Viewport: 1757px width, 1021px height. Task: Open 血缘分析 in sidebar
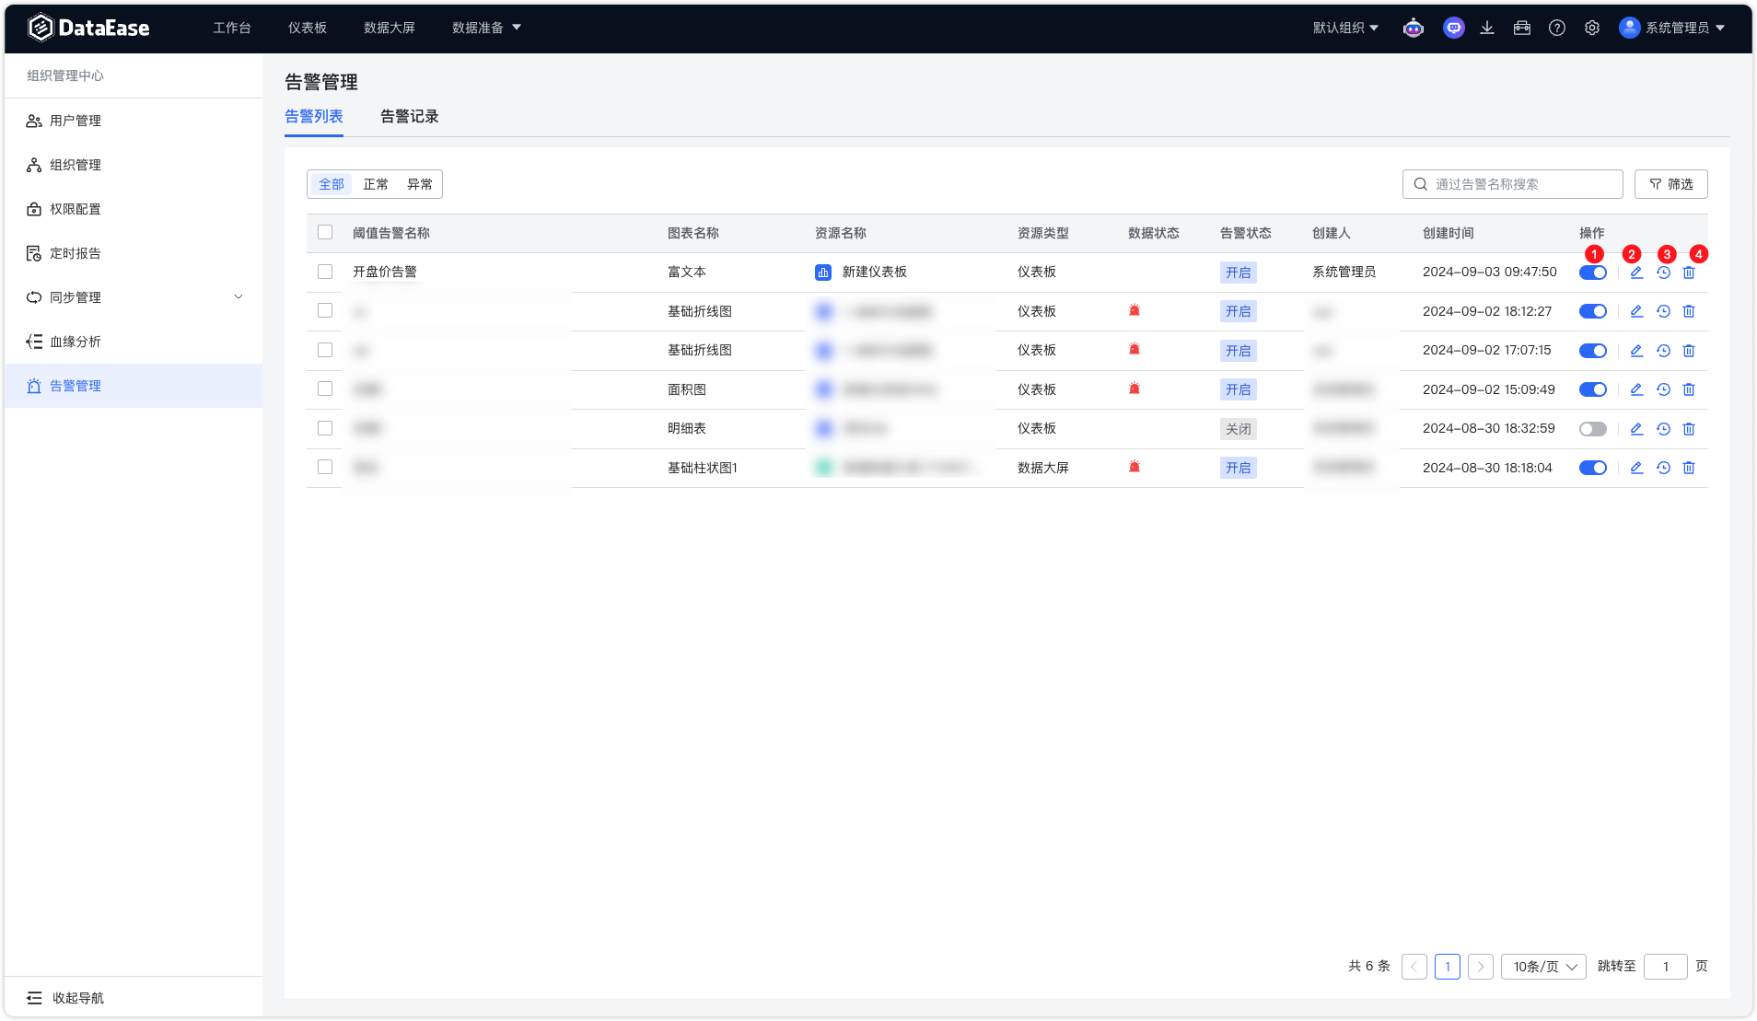point(134,342)
